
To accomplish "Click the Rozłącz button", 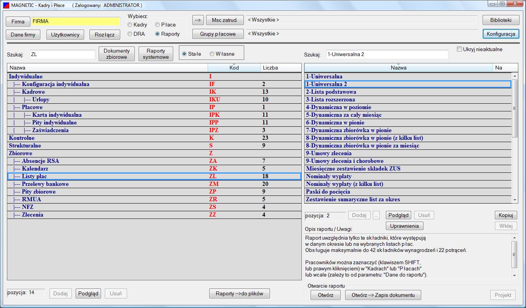I will [x=105, y=35].
